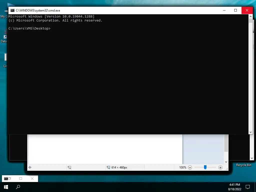Click the Paint vertical scrollbar thumb

point(226,143)
